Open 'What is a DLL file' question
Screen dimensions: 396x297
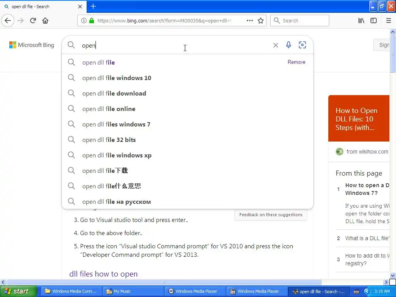(367, 238)
